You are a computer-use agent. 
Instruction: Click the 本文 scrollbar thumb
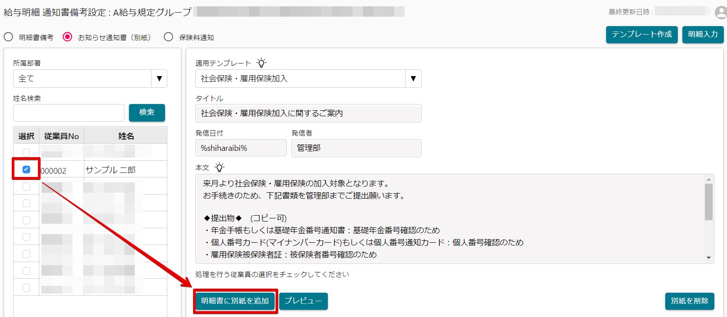coord(709,202)
